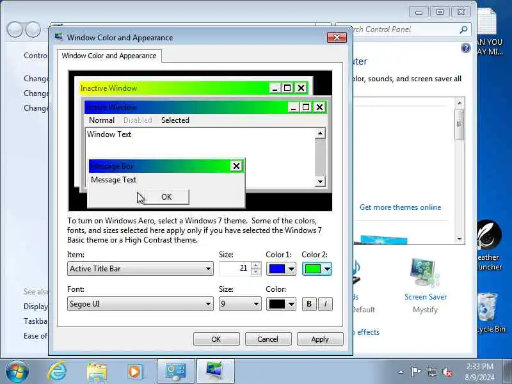512x384 pixels.
Task: Switch to Control Panel taskbar button
Action: pos(175,372)
